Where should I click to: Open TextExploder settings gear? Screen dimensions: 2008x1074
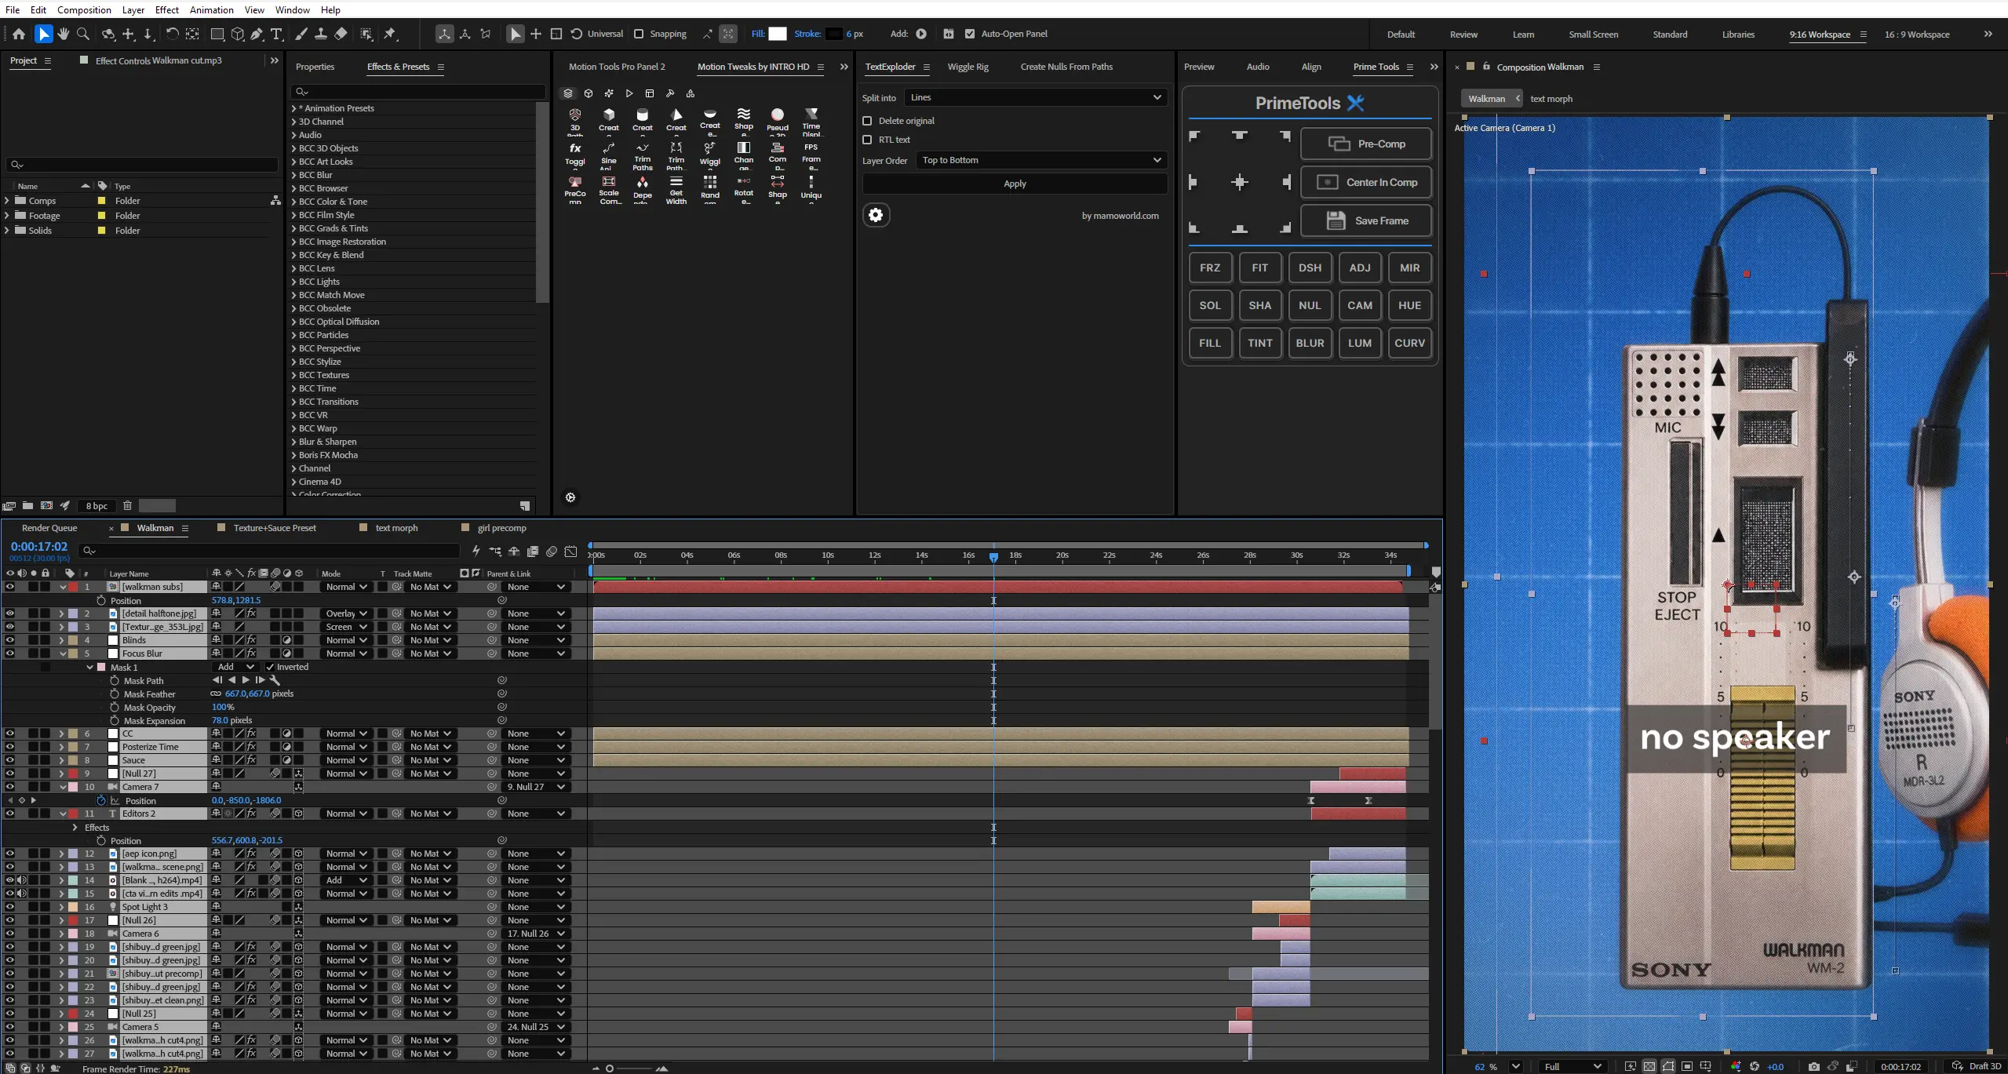coord(876,215)
